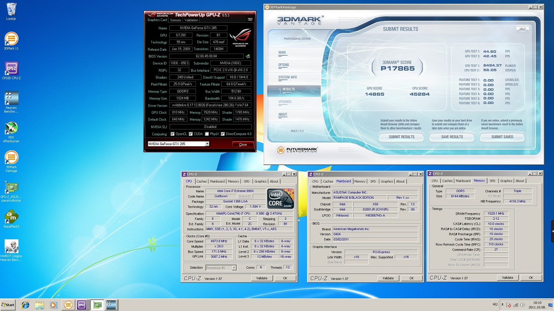Viewport: 554px width, 311px height.
Task: Click Validate in the CPU-Z memory Timings window
Action: [507, 278]
